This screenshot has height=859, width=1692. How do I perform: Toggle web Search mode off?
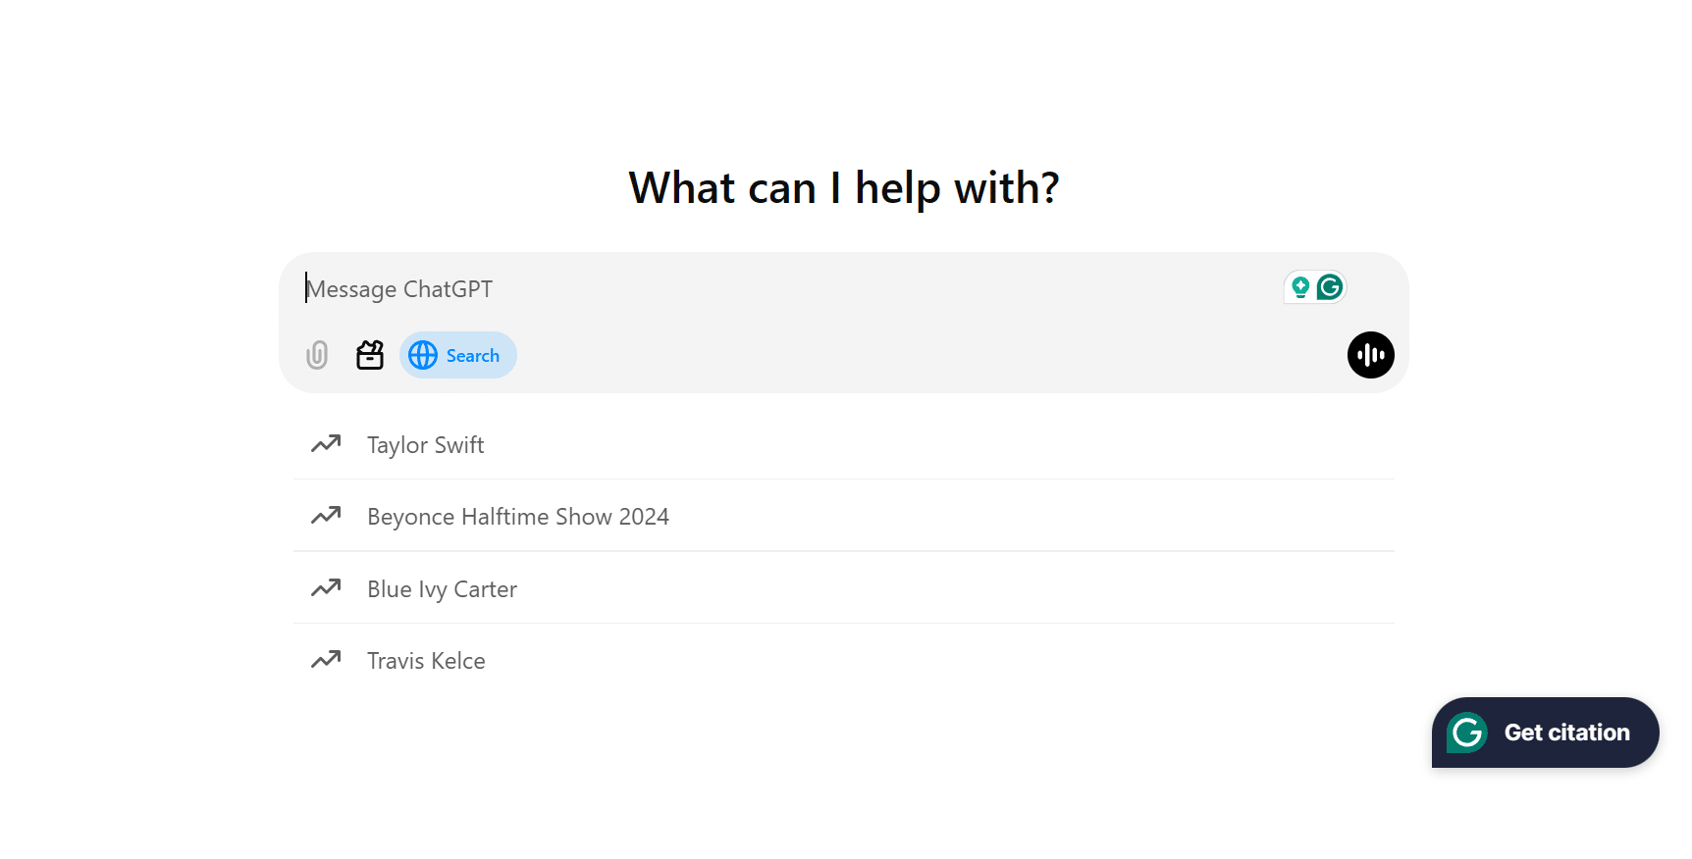pos(458,355)
